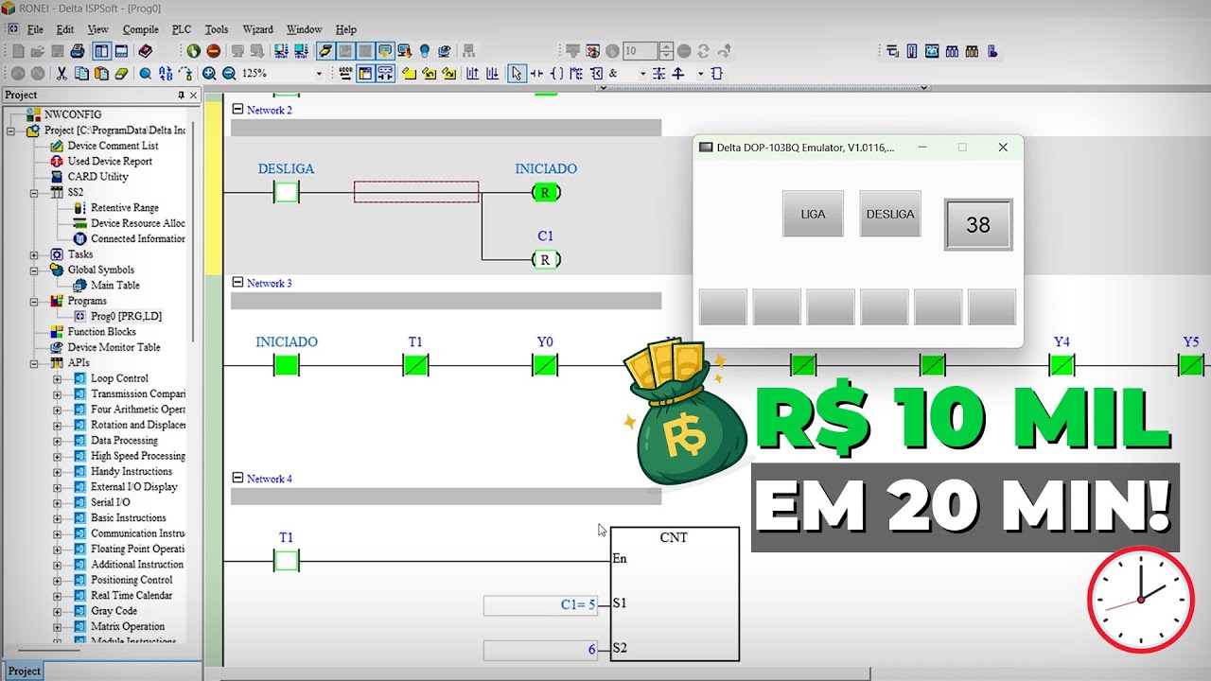Click the red Stop PLC icon
The image size is (1211, 681).
214,51
